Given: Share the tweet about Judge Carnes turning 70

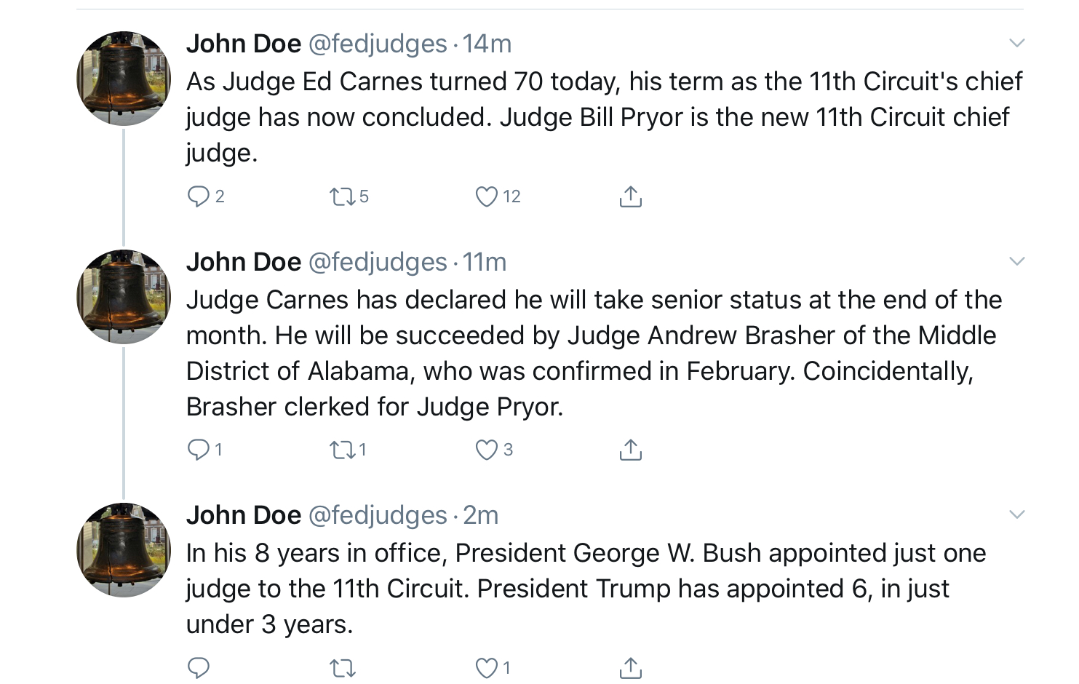Looking at the screenshot, I should (630, 195).
